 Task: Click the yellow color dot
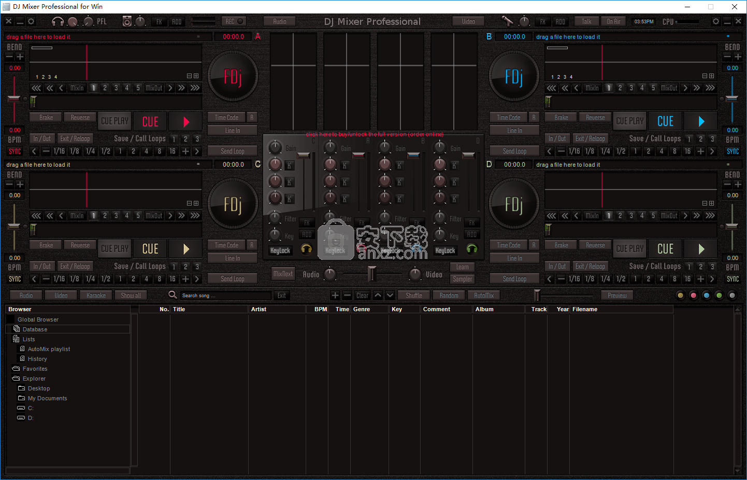pyautogui.click(x=681, y=295)
